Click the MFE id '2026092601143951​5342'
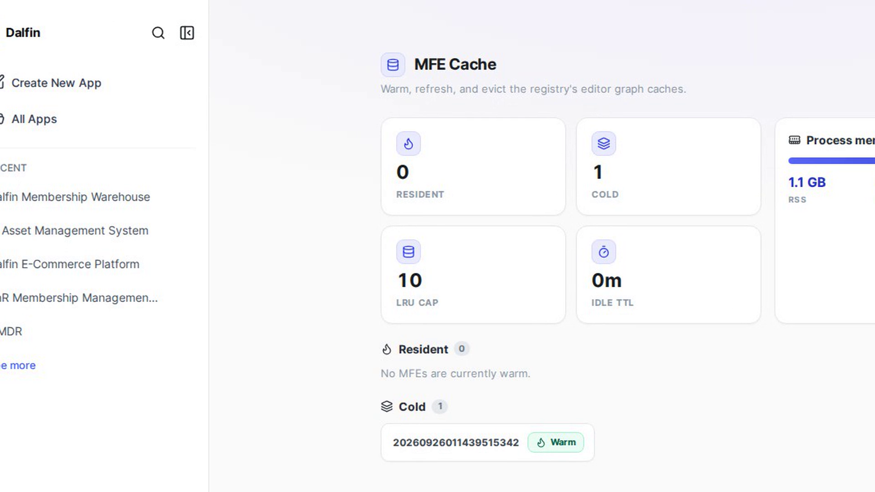This screenshot has height=492, width=875. point(456,443)
